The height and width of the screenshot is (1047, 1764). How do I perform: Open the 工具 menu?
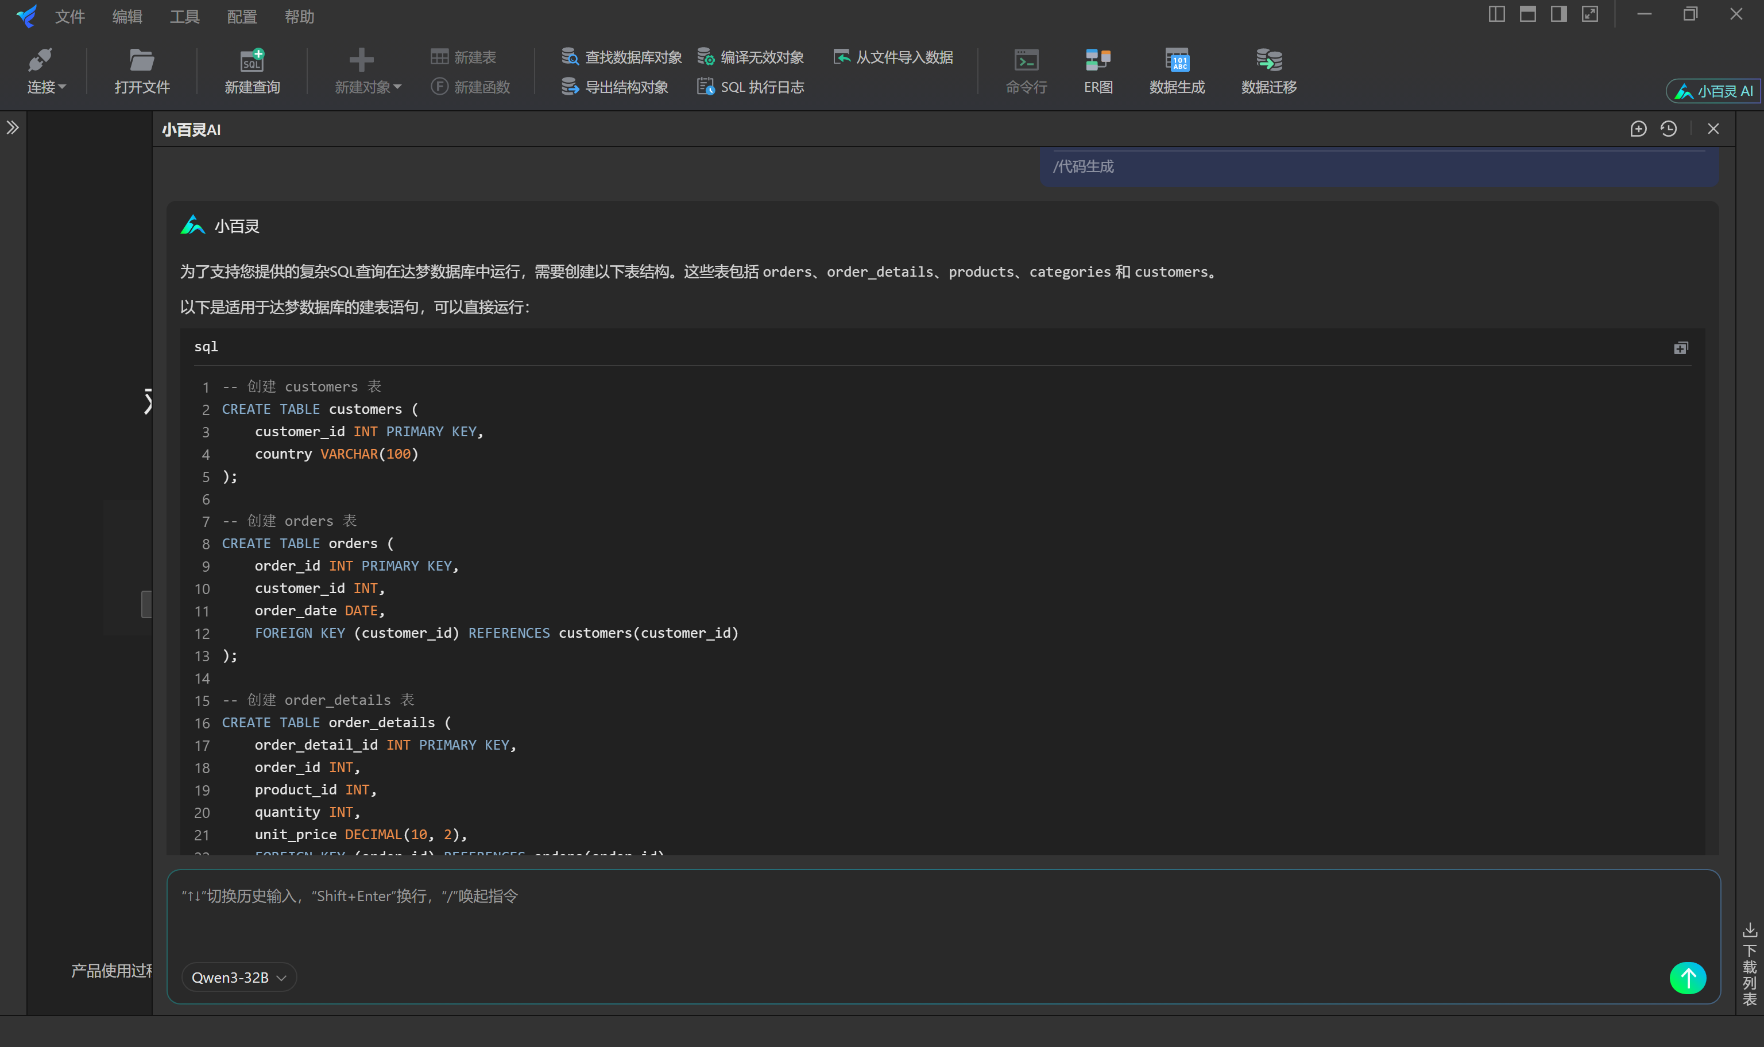(184, 16)
